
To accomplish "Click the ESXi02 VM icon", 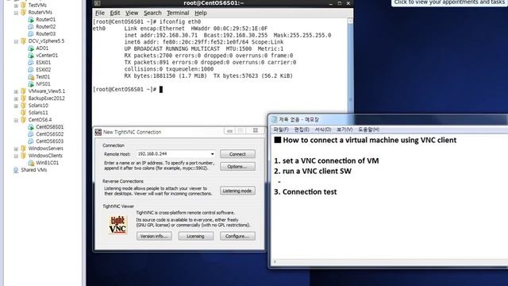I will pos(31,69).
